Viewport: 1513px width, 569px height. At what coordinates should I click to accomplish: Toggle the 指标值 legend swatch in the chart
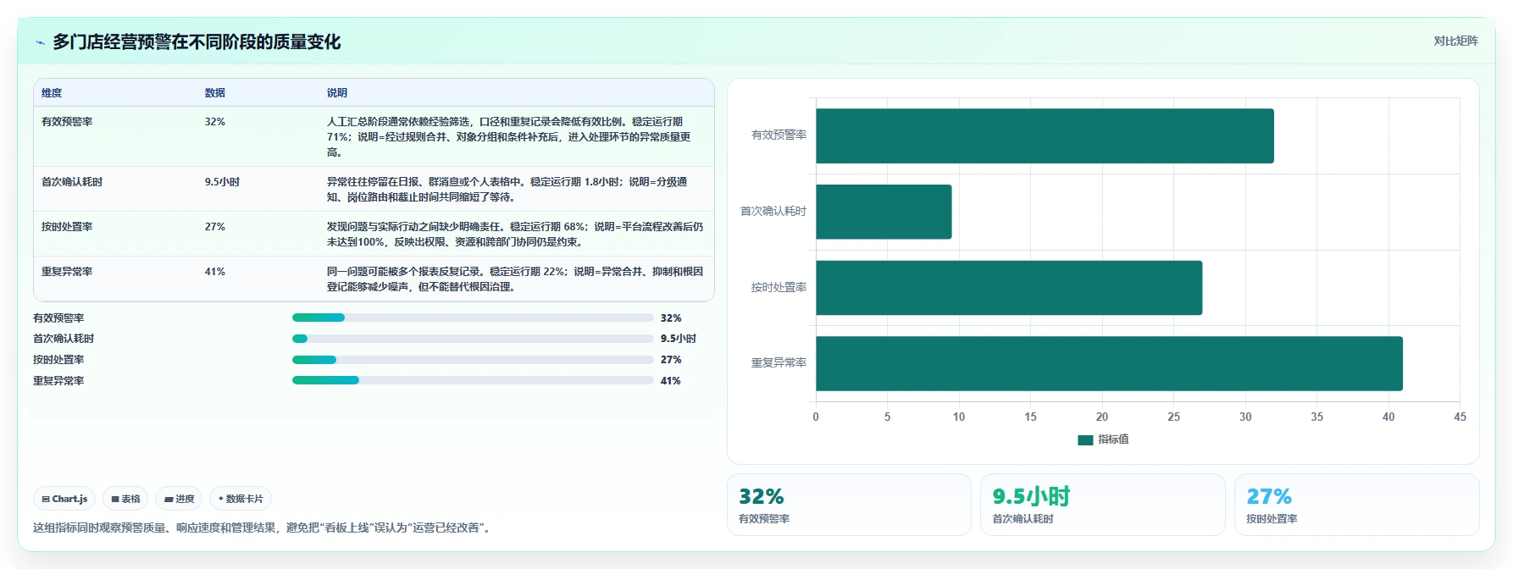[1085, 439]
